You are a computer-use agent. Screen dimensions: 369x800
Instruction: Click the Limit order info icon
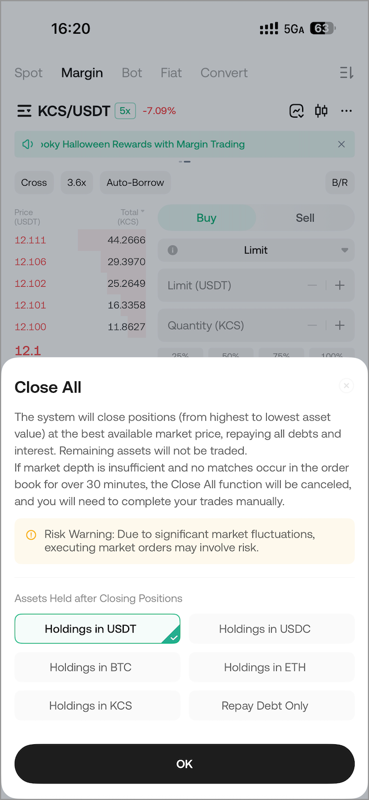(172, 250)
